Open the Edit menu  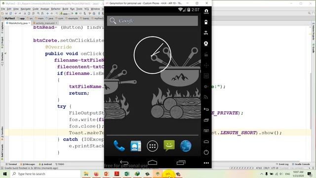(9, 9)
